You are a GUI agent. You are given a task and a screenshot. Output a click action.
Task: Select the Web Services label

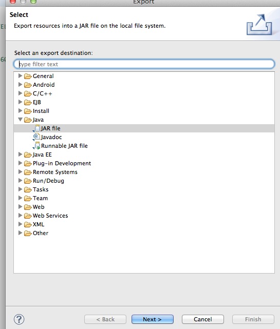(50, 216)
